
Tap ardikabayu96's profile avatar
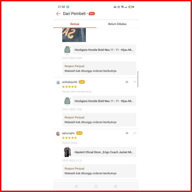coord(58,82)
